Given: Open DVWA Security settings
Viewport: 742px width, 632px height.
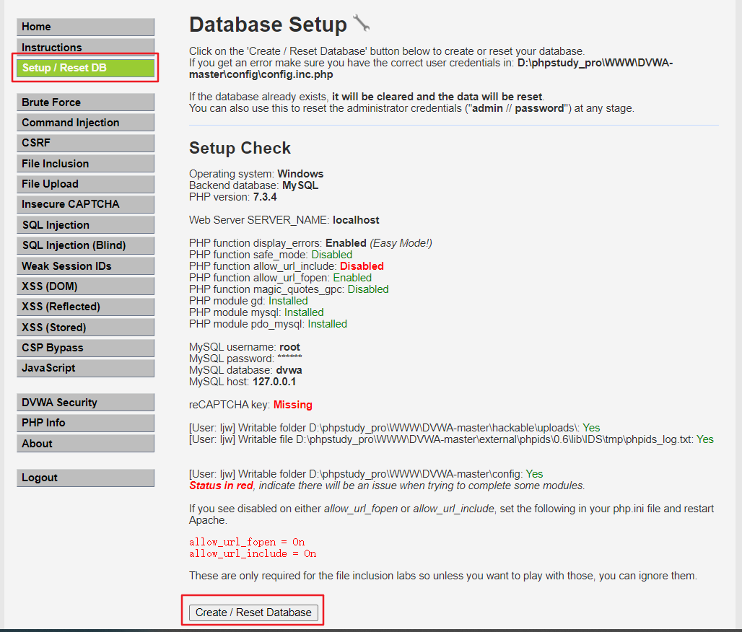Looking at the screenshot, I should [x=85, y=403].
